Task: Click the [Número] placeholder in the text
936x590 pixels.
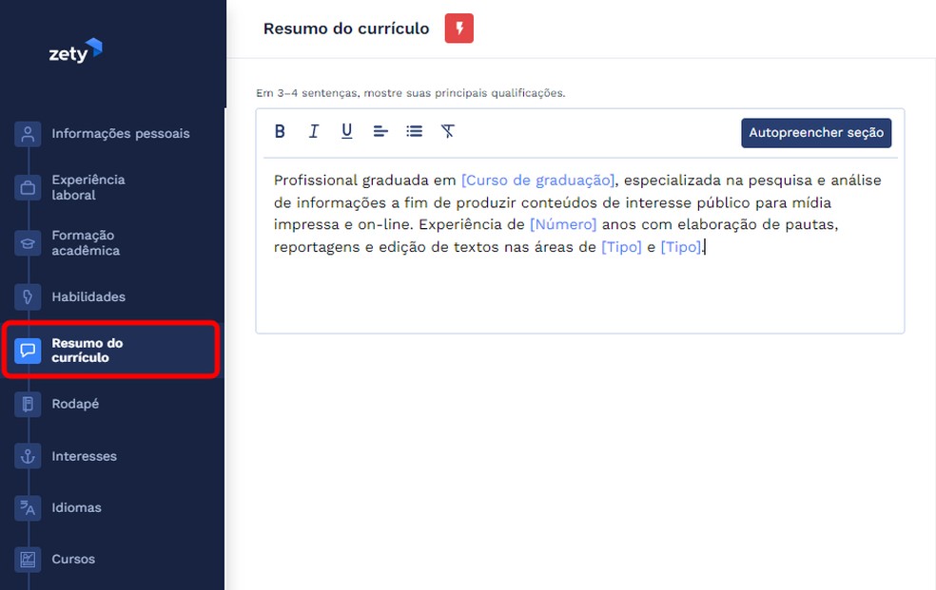Action: (563, 224)
